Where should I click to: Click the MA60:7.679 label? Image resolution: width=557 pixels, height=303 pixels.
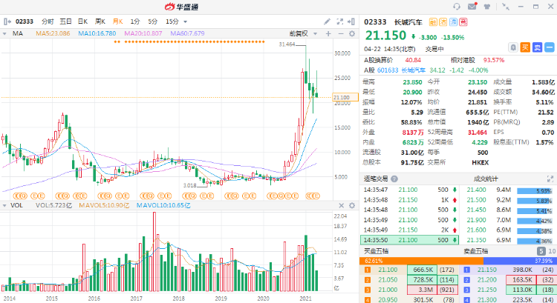(x=187, y=33)
